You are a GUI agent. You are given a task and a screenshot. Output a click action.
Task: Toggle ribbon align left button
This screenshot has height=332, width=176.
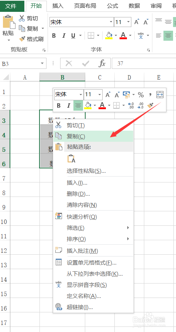tap(159, 36)
